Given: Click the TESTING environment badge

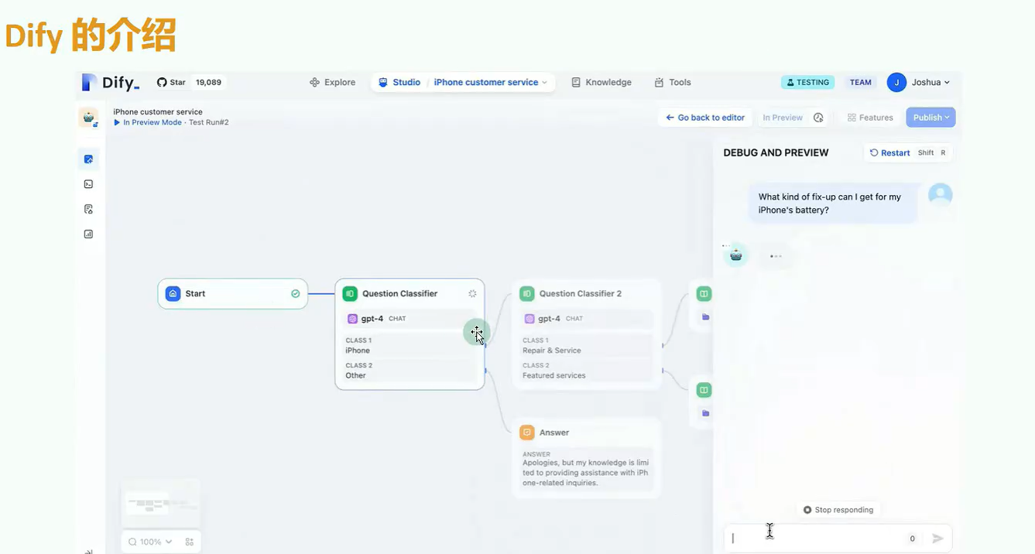Looking at the screenshot, I should tap(807, 82).
